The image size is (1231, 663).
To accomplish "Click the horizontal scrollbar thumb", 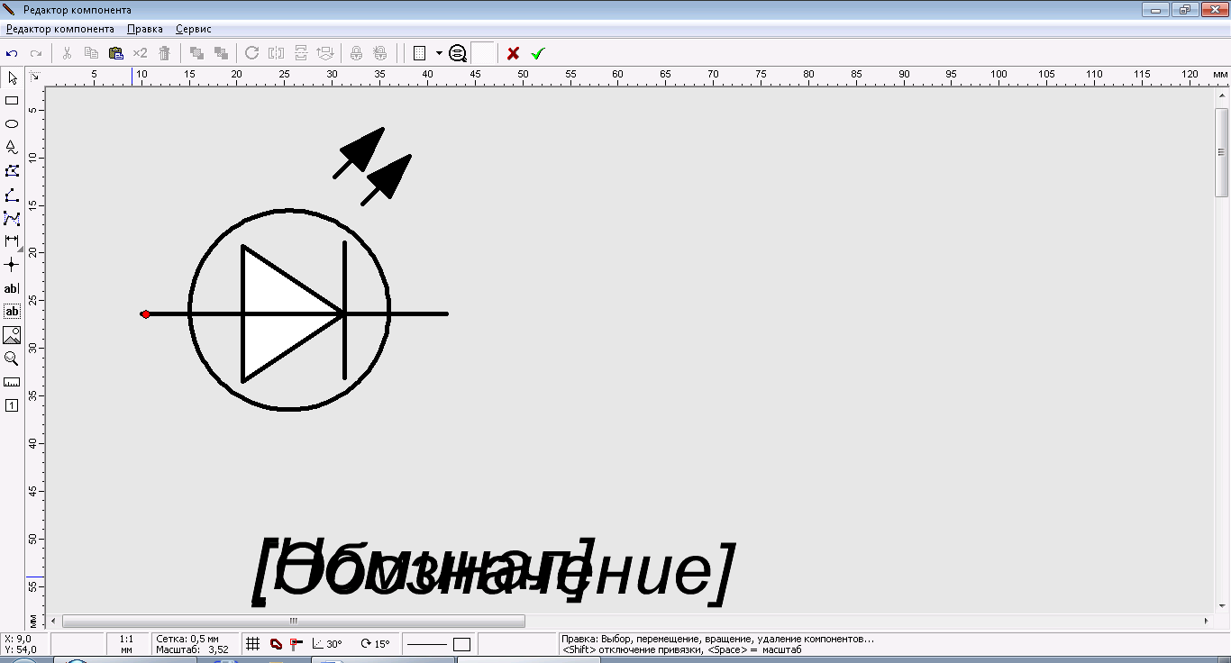I will click(294, 621).
